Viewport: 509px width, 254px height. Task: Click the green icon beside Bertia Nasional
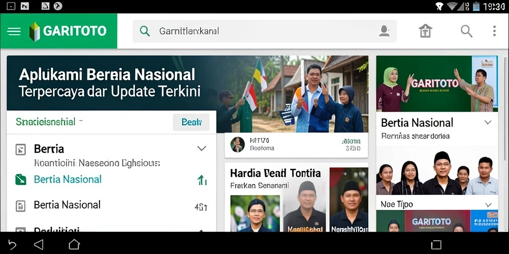point(20,180)
